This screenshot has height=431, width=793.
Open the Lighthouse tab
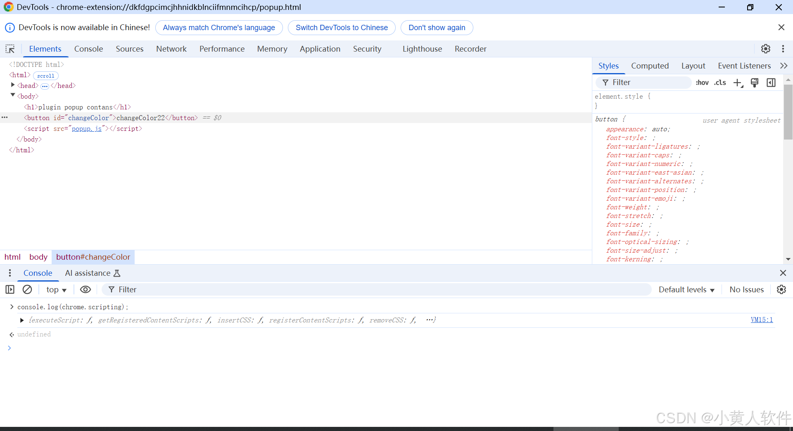tap(422, 49)
